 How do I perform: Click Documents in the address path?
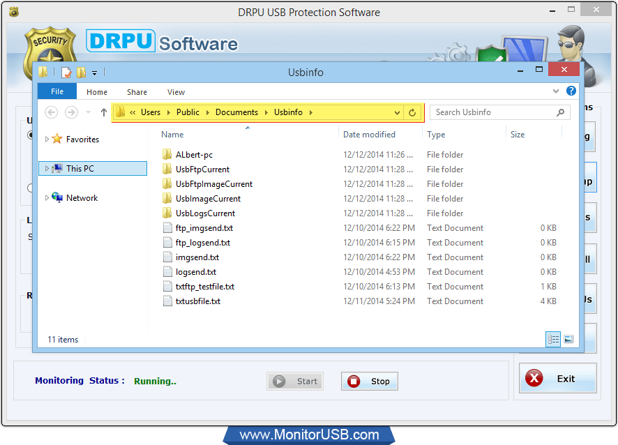pyautogui.click(x=236, y=112)
